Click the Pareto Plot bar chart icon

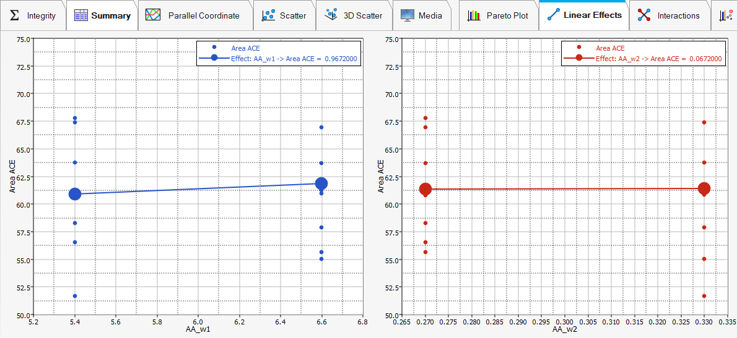(x=474, y=15)
